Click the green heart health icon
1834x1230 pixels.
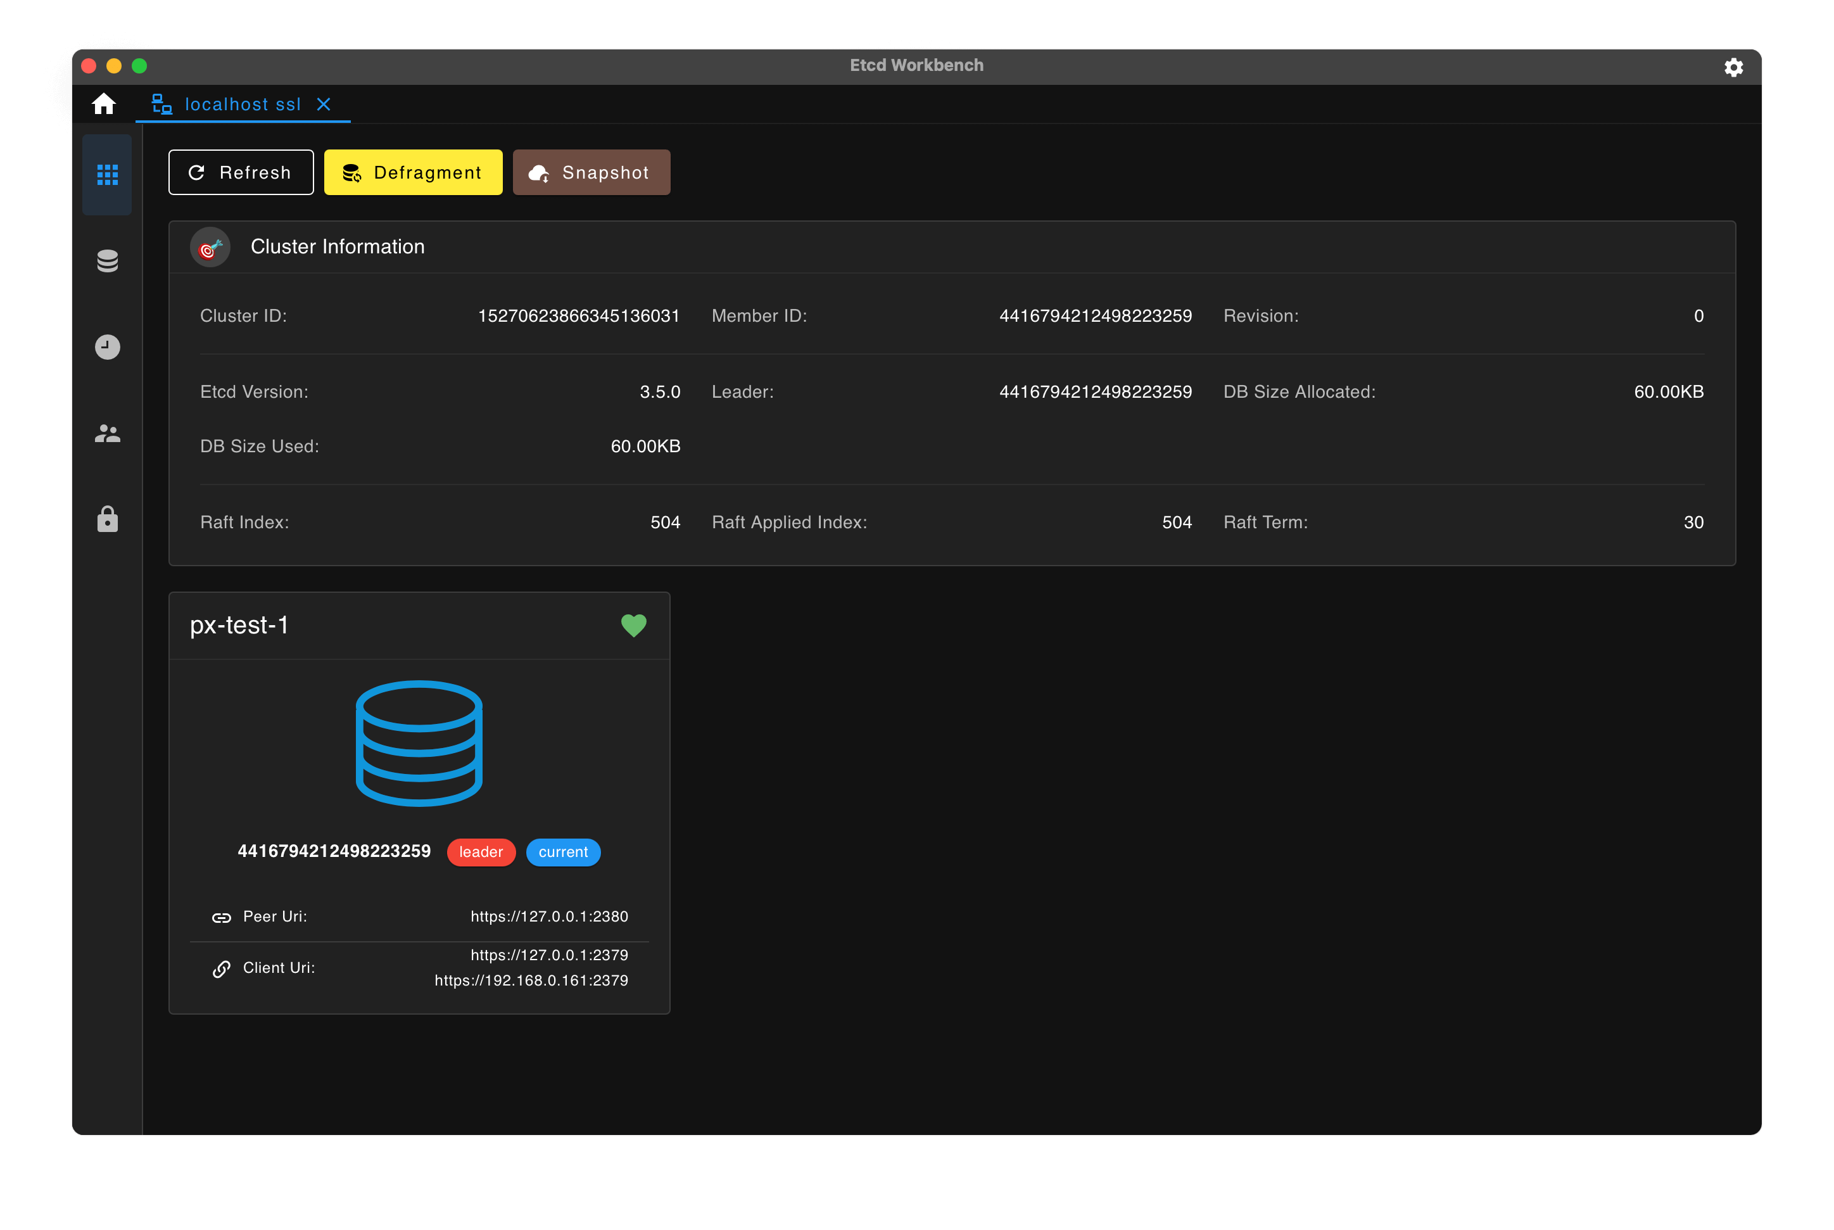tap(633, 625)
